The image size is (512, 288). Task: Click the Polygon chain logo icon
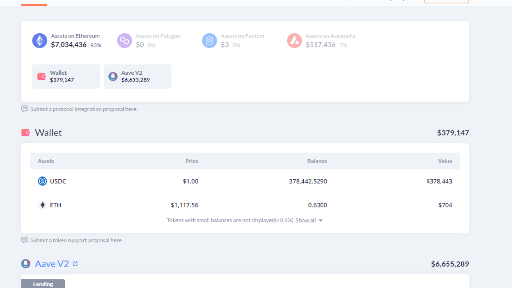(x=125, y=41)
